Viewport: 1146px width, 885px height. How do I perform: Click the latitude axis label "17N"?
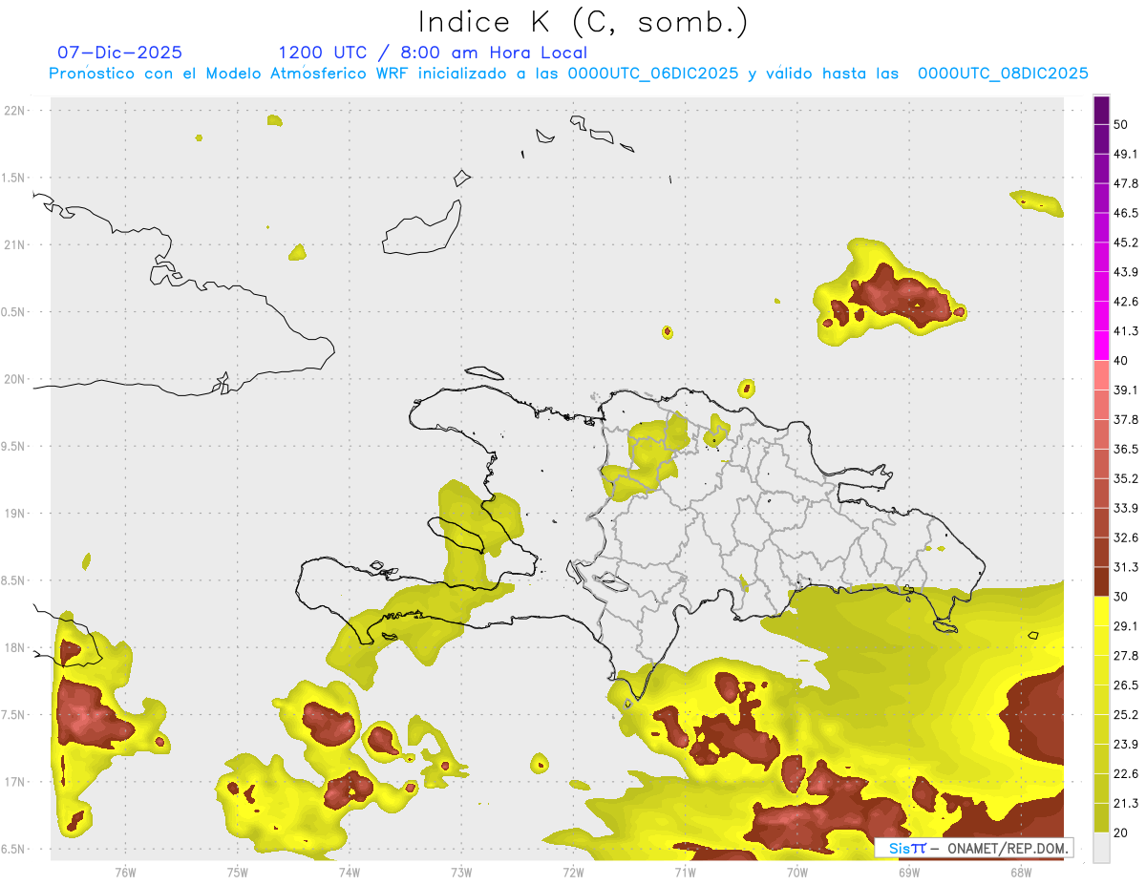(x=14, y=782)
